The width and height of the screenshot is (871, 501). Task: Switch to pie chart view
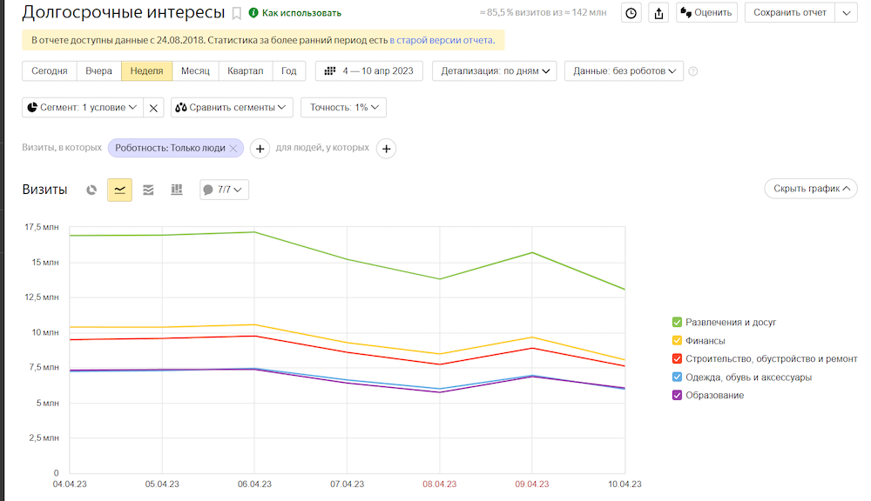pos(91,190)
